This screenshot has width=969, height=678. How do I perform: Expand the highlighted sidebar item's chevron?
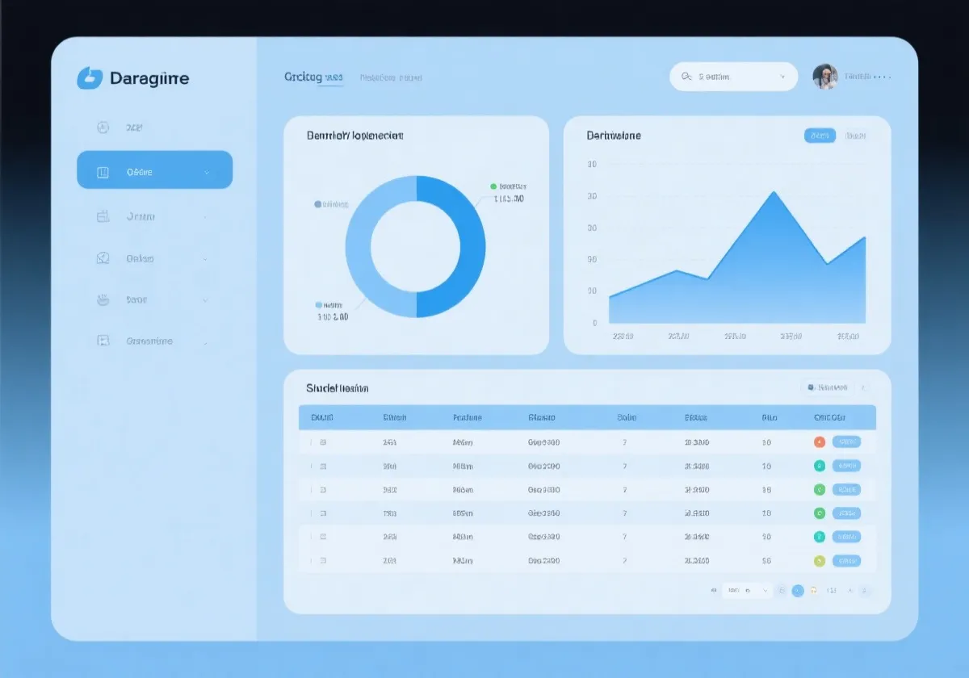pyautogui.click(x=206, y=172)
